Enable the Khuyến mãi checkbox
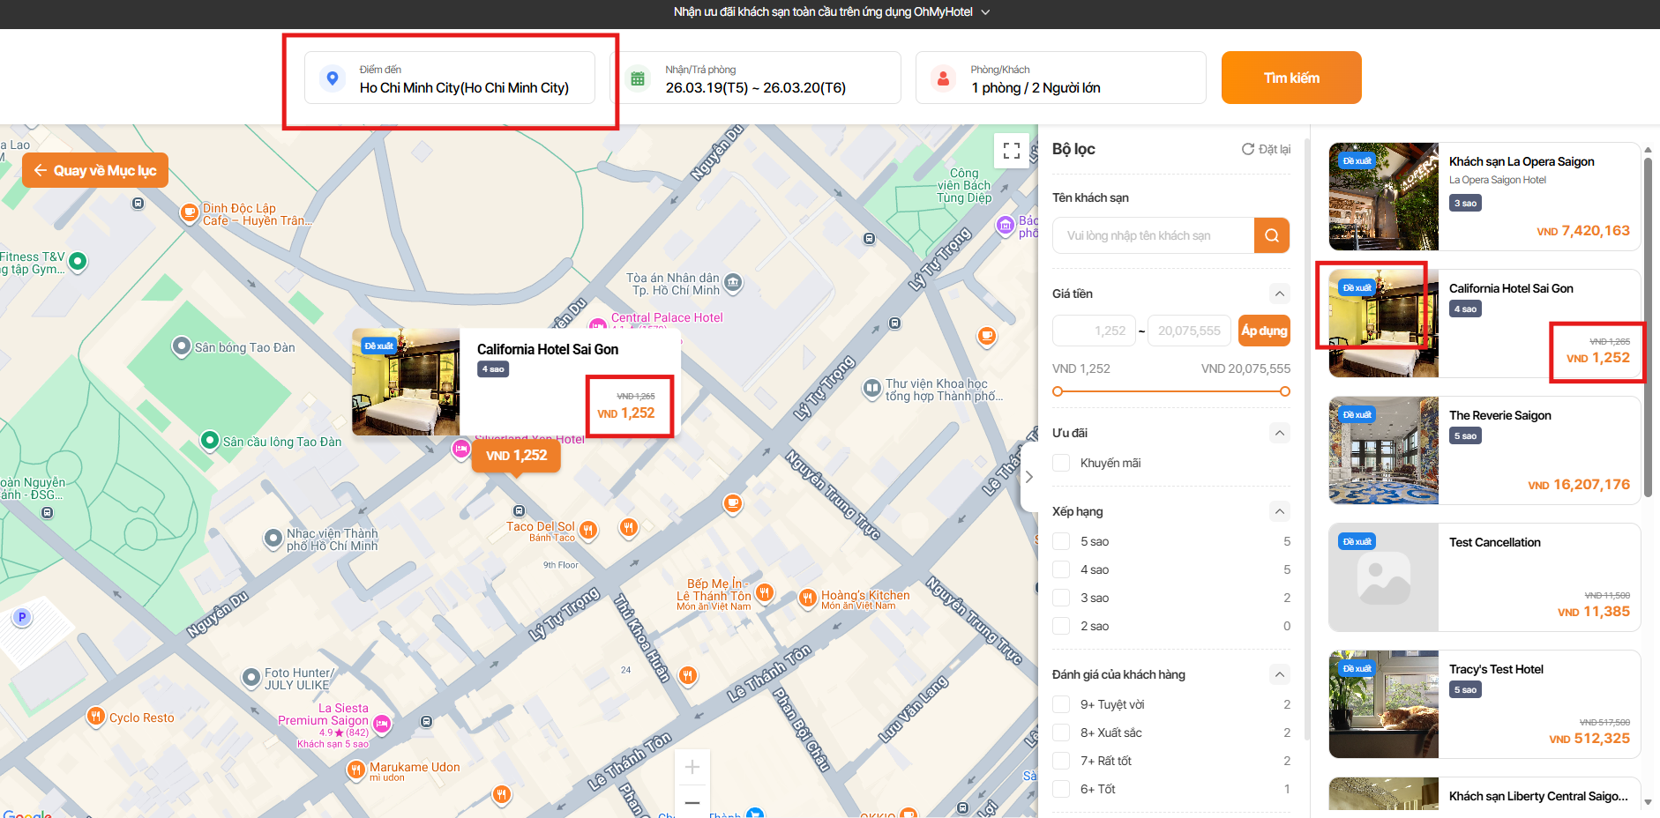The image size is (1660, 818). [x=1062, y=463]
